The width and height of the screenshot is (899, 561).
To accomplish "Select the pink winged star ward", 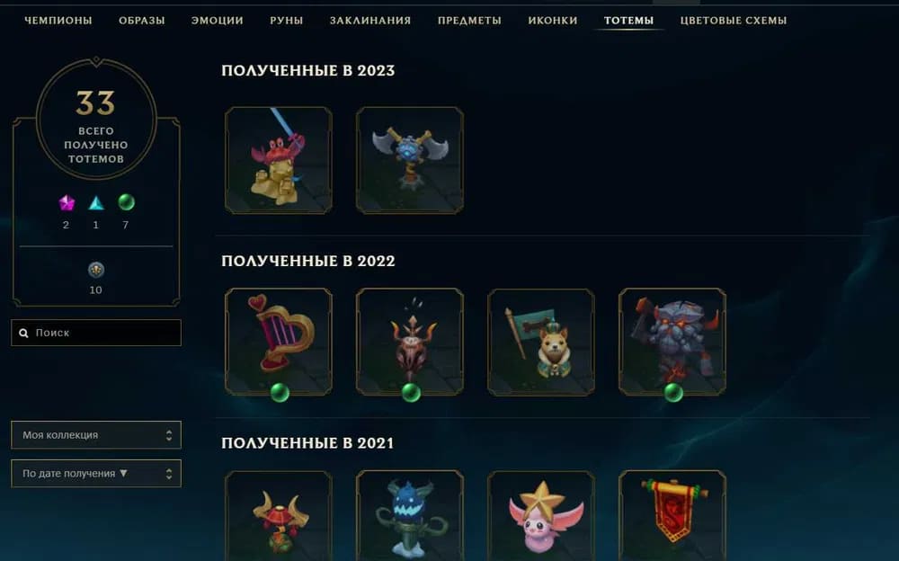I will pos(541,516).
